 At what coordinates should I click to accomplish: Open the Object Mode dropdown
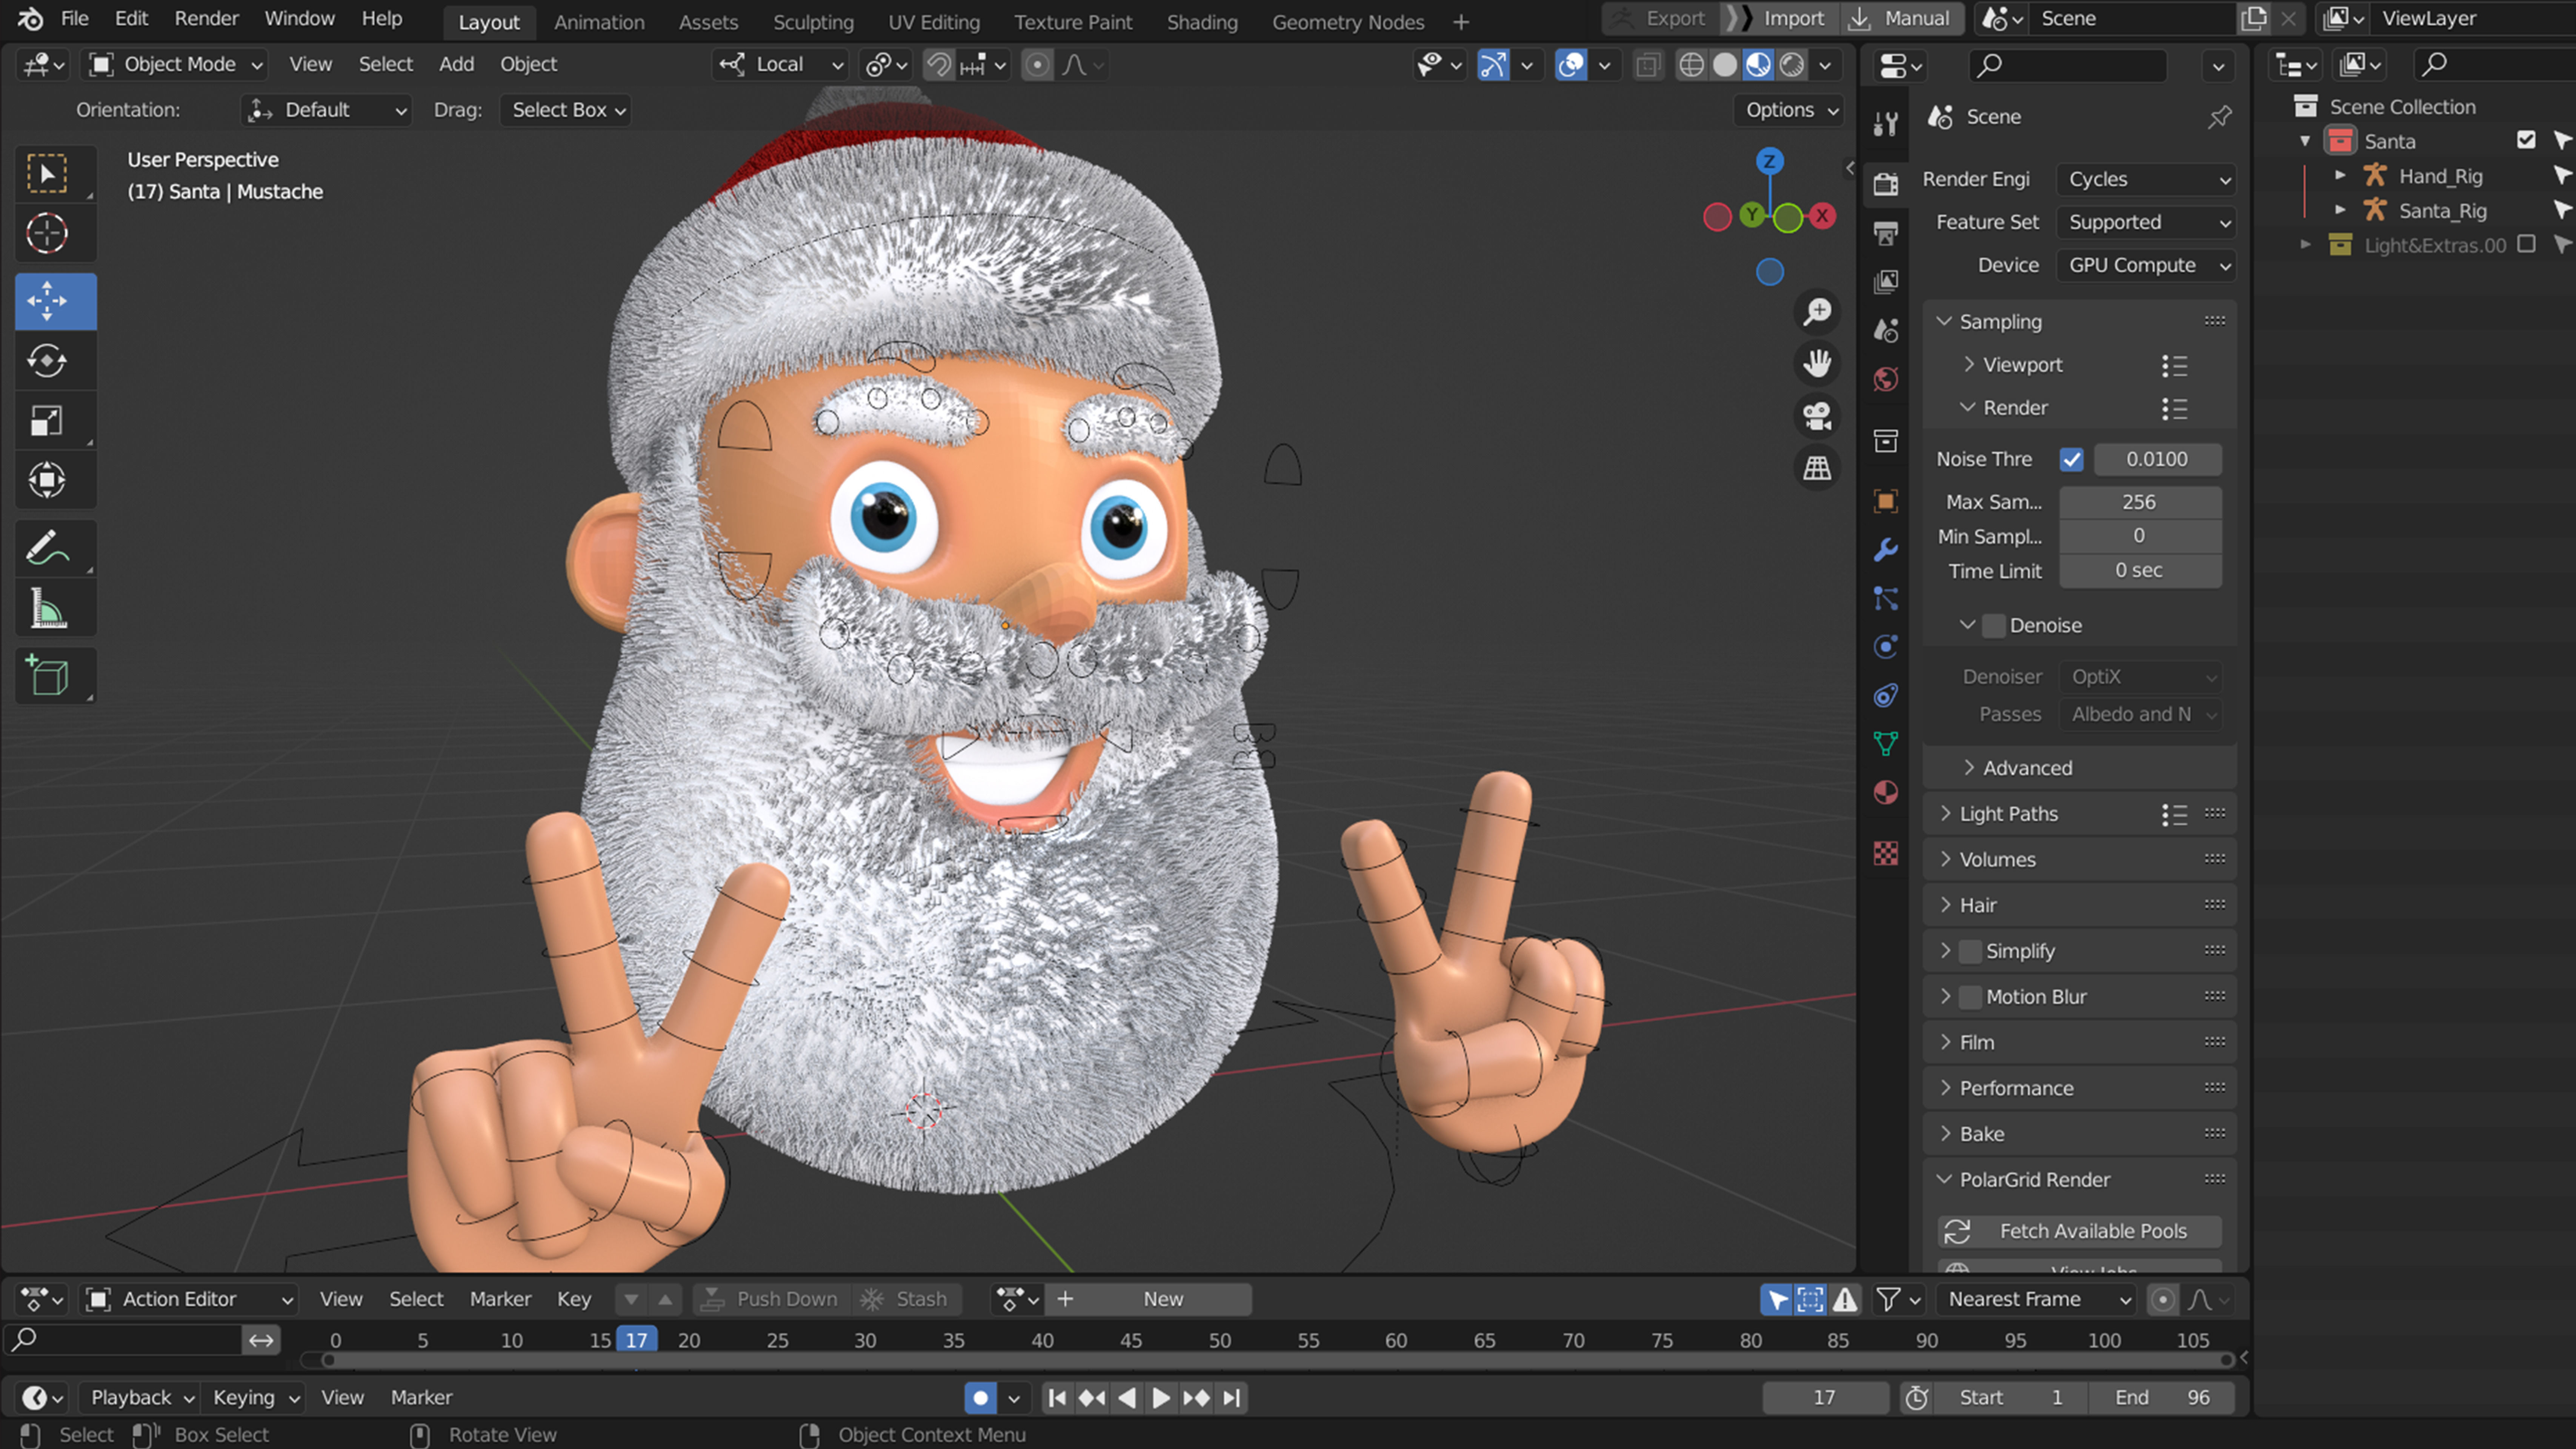[176, 65]
